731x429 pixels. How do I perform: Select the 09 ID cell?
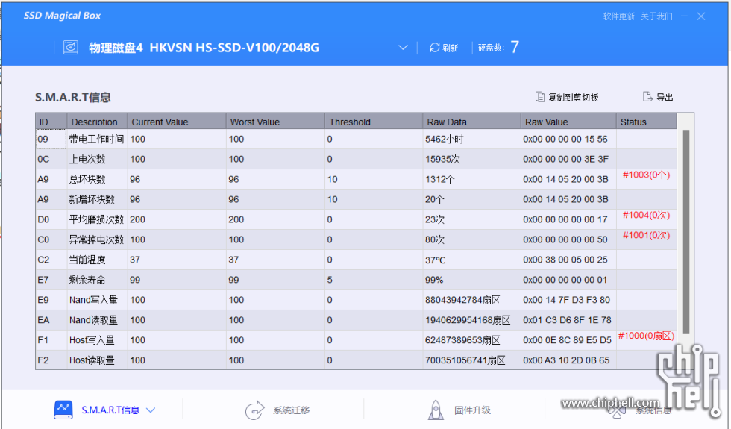point(51,139)
